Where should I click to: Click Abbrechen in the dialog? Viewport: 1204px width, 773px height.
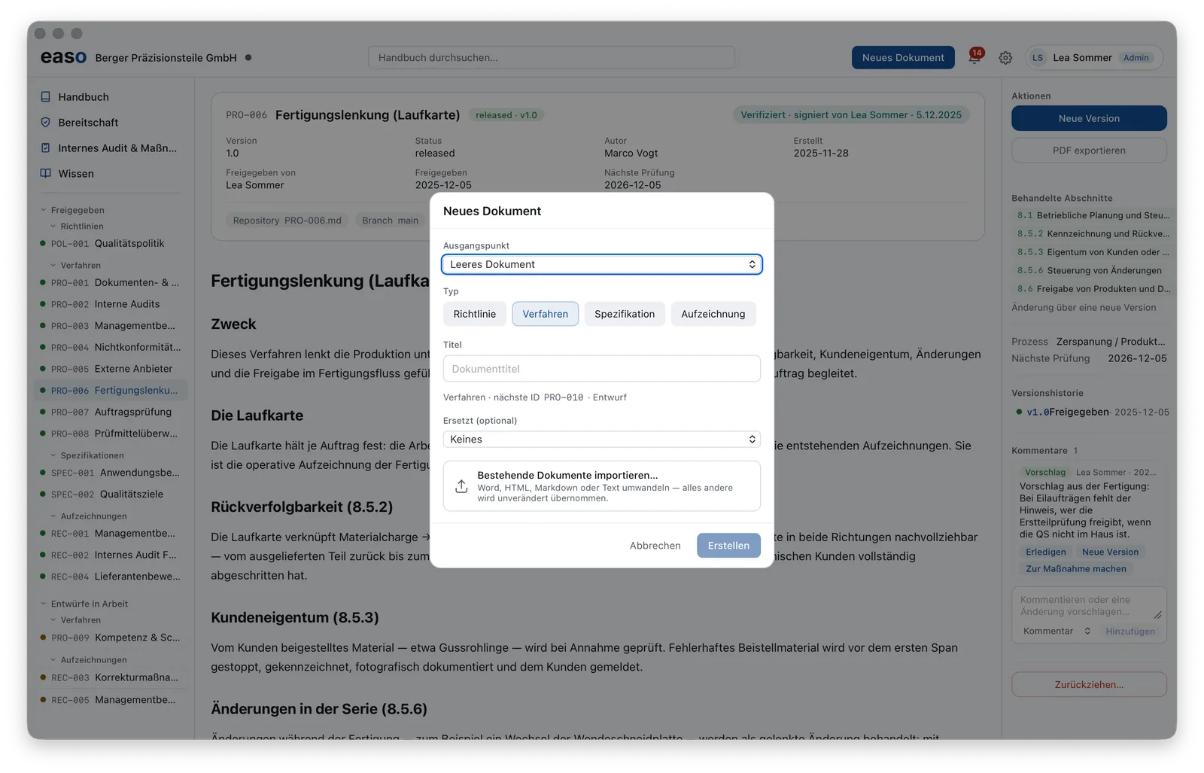coord(655,546)
